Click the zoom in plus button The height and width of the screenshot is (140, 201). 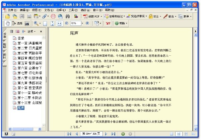pyautogui.click(x=87, y=23)
